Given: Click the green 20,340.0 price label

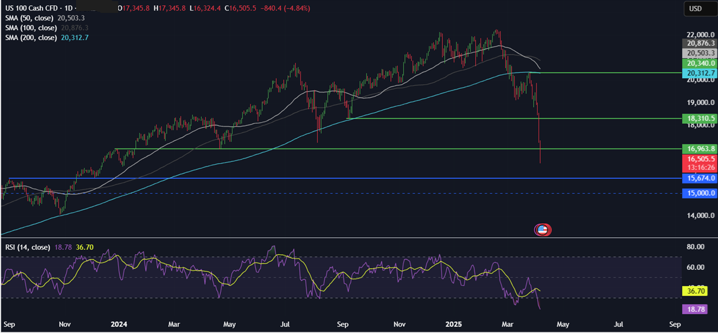Looking at the screenshot, I should 699,63.
